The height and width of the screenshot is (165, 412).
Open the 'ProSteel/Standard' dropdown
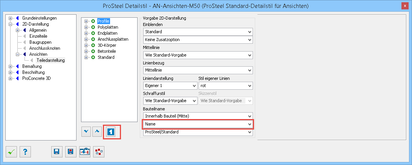(198, 132)
